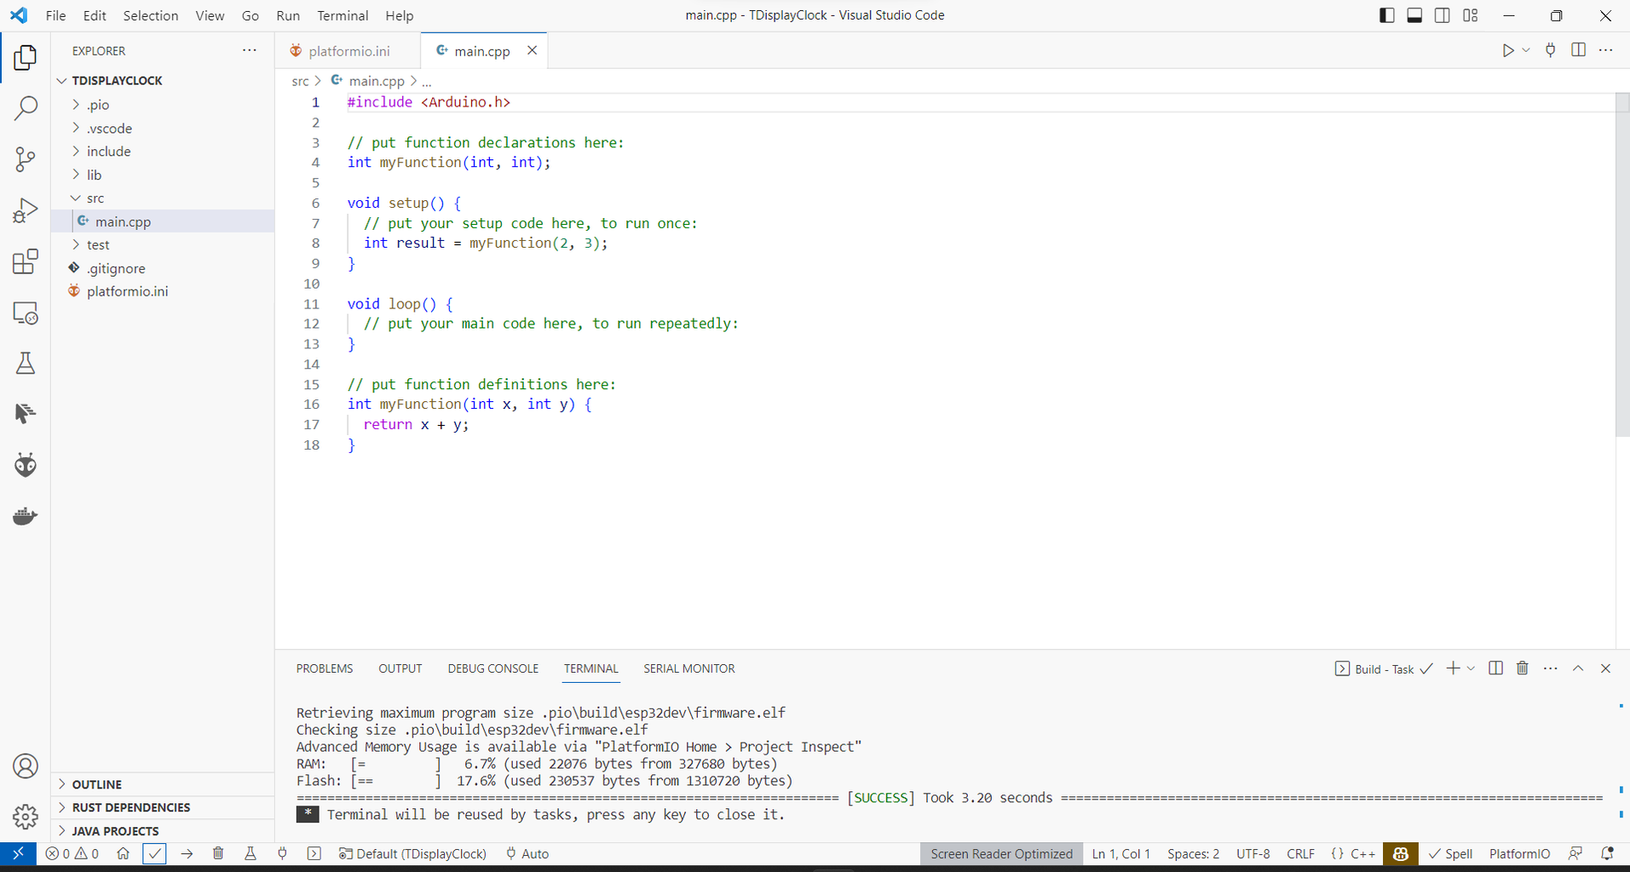Select the PlatformIO ant icon in activity bar

[x=25, y=464]
